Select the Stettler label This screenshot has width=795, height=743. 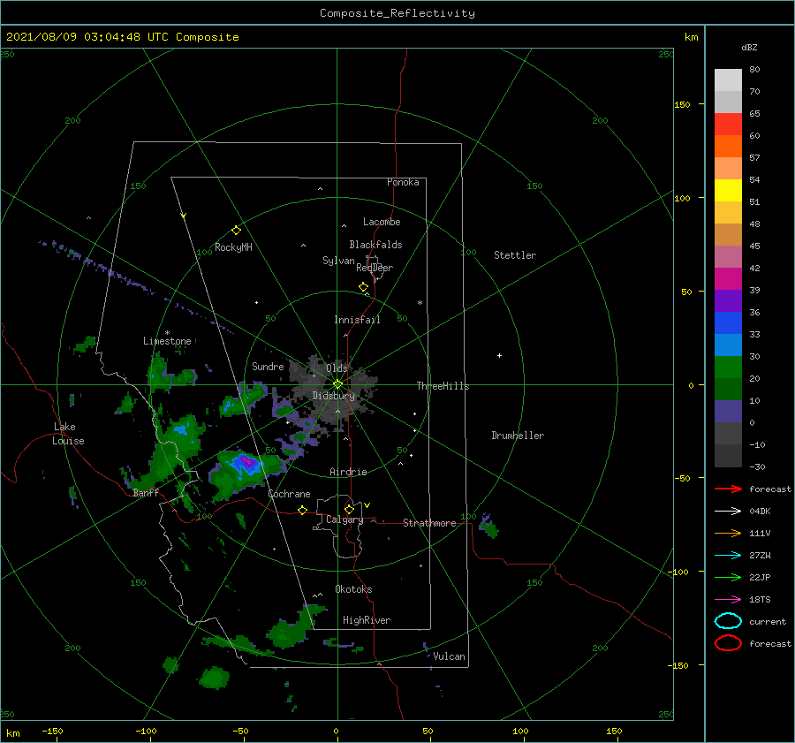pos(515,255)
